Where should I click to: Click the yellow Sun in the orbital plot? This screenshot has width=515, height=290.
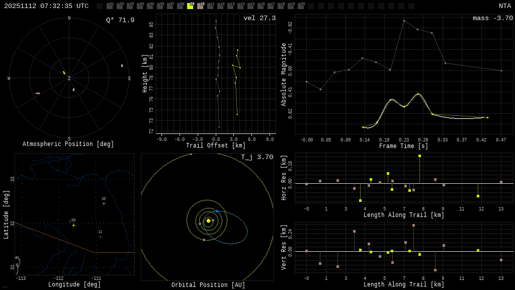pos(208,221)
